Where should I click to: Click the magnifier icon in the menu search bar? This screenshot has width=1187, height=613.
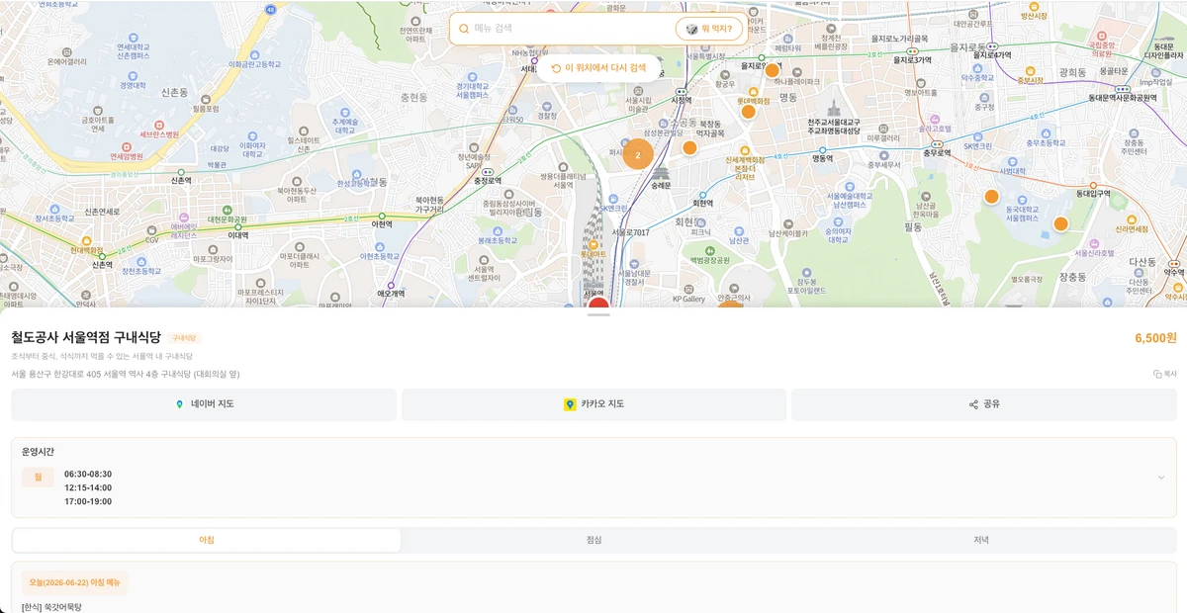pyautogui.click(x=464, y=29)
